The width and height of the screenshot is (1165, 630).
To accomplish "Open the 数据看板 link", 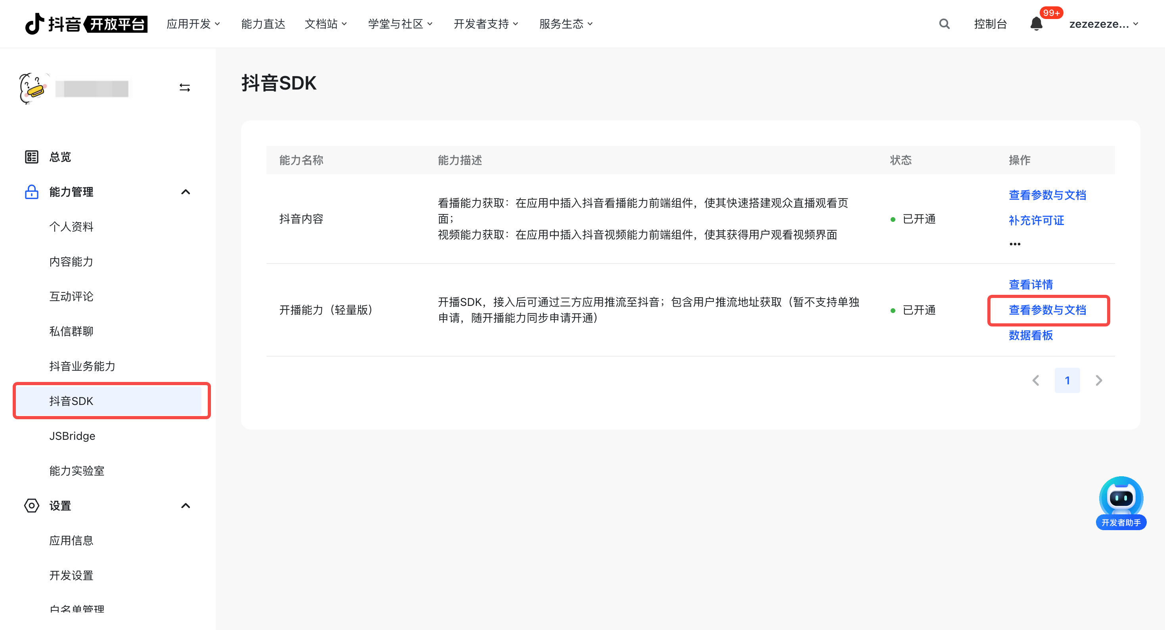I will pyautogui.click(x=1031, y=335).
